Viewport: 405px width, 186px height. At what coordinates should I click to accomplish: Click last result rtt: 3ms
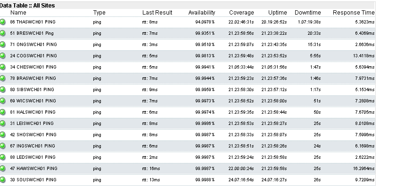click(150, 45)
